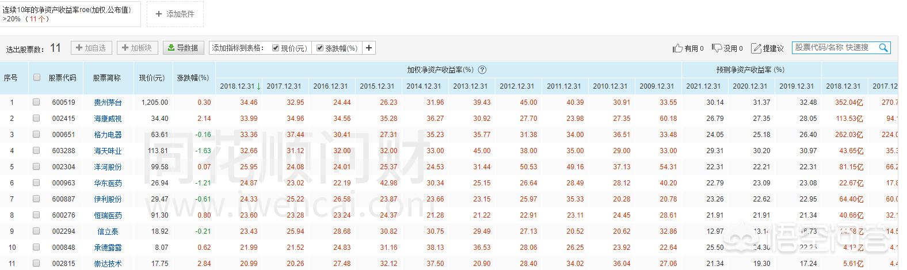This screenshot has width=907, height=270.
Task: Open the 洋河股份 stock link
Action: click(x=108, y=167)
